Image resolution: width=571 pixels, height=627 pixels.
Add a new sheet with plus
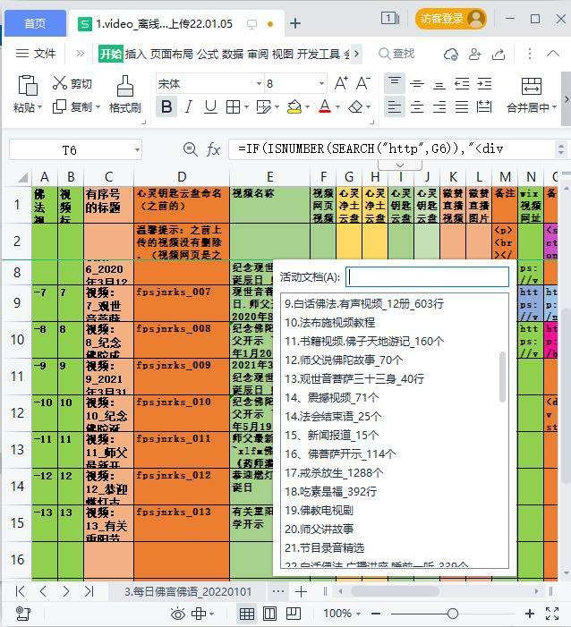[x=301, y=591]
